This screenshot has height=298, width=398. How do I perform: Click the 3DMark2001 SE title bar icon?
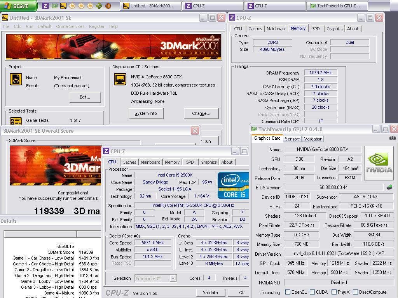5,18
